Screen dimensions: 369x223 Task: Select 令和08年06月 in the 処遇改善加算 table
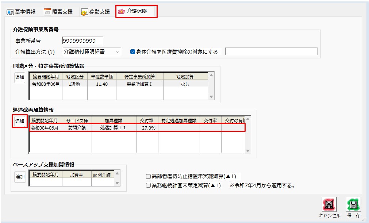tap(45, 128)
